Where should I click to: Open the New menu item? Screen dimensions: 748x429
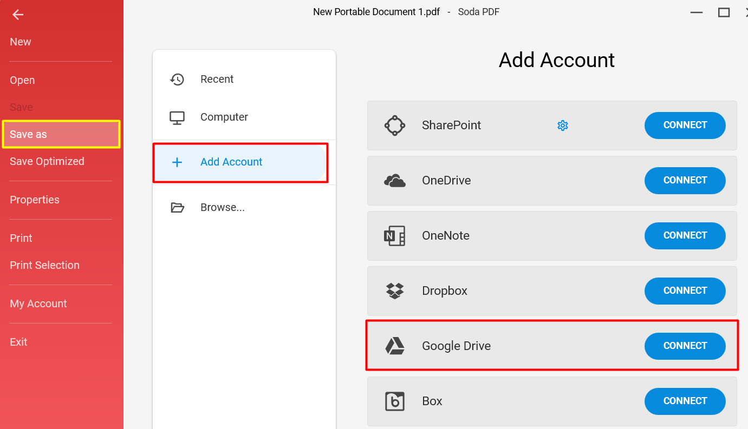pyautogui.click(x=21, y=42)
